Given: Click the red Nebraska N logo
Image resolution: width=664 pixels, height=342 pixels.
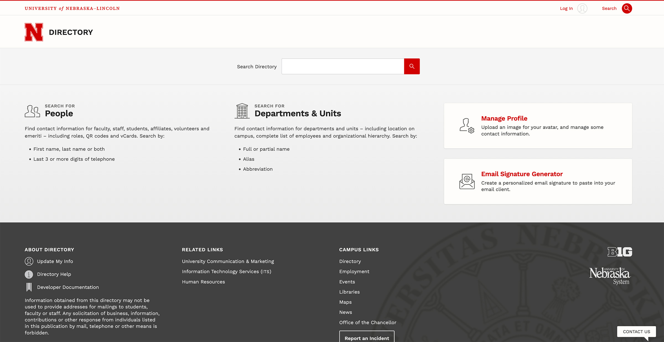Looking at the screenshot, I should coord(34,32).
